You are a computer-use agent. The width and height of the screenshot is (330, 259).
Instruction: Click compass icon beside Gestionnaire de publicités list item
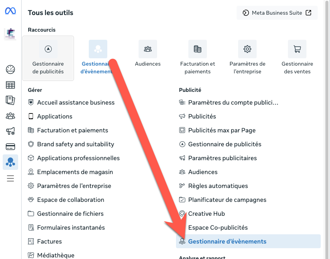tap(182, 144)
